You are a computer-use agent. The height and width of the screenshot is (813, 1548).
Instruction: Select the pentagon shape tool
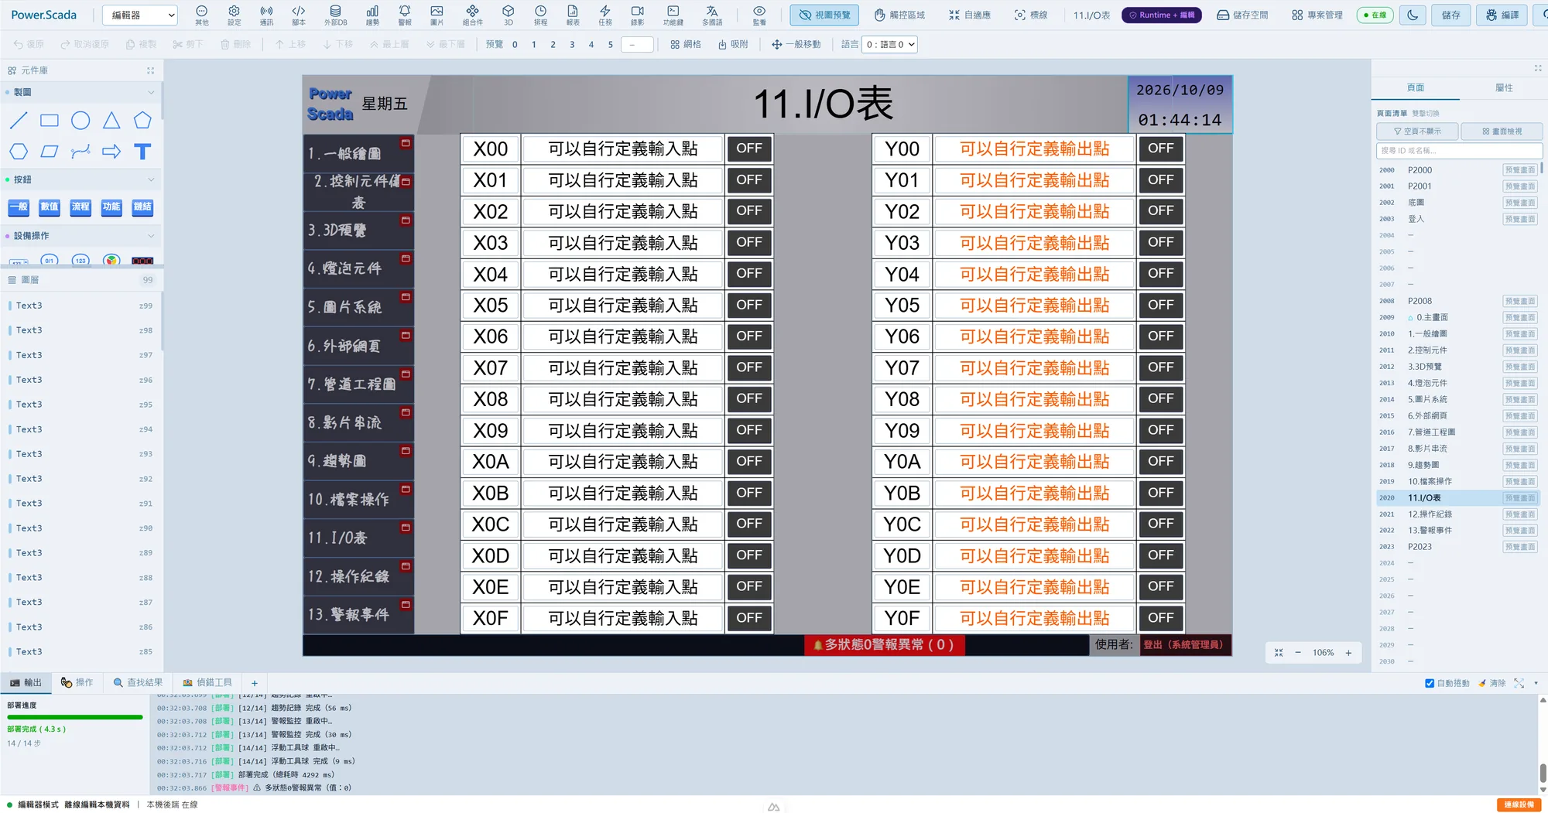click(142, 121)
